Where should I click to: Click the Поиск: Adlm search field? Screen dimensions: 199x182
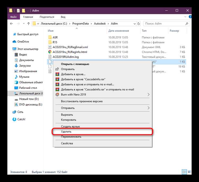[165, 24]
